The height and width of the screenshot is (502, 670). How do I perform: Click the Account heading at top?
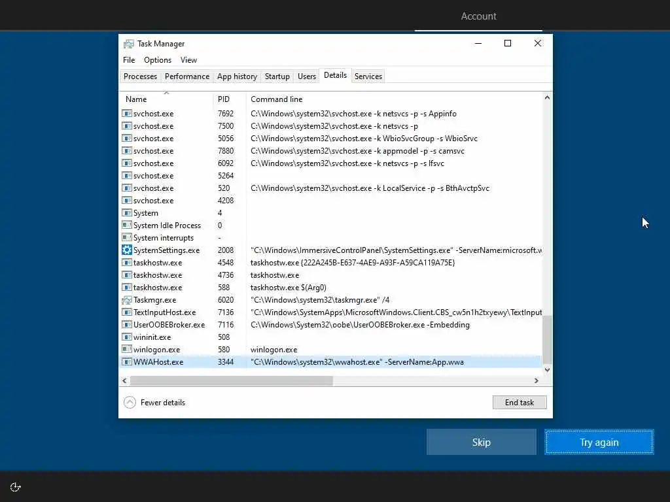[478, 16]
